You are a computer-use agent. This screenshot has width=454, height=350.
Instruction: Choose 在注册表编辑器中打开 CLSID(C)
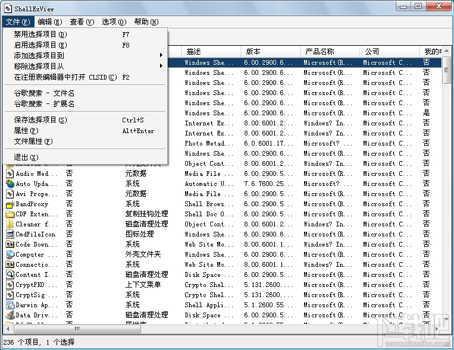pyautogui.click(x=85, y=77)
